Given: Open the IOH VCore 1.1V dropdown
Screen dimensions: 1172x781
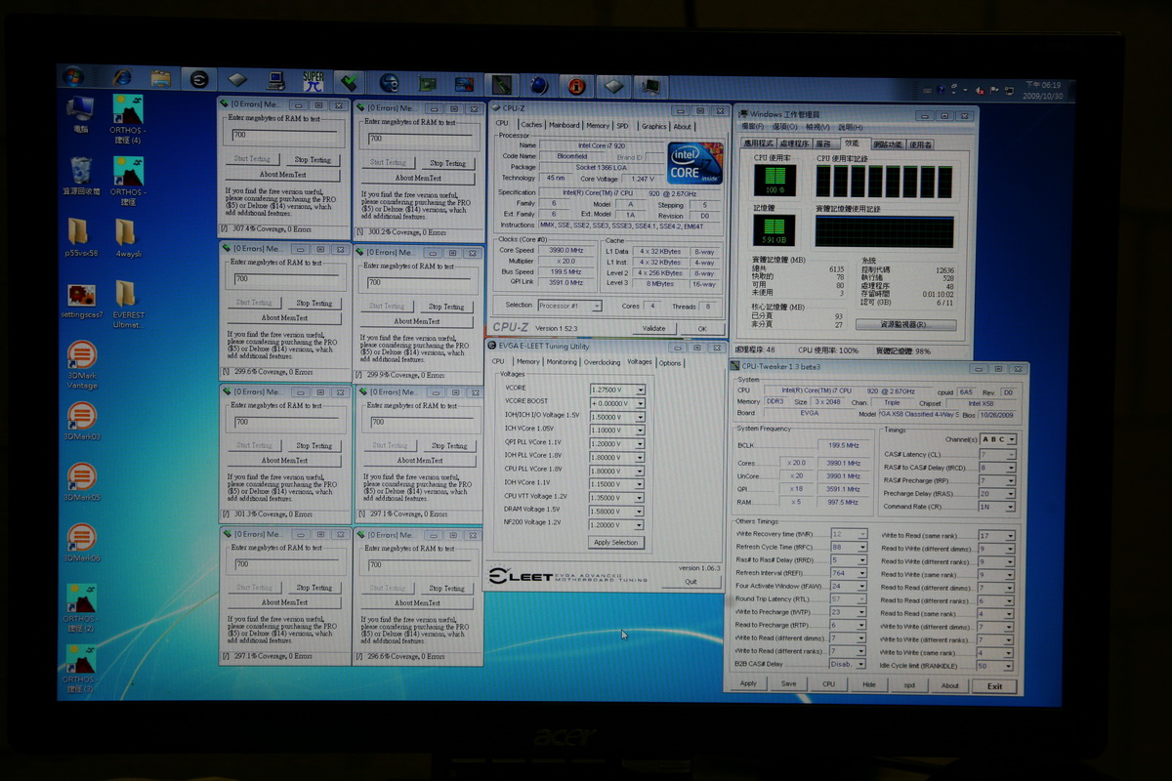Looking at the screenshot, I should [641, 483].
